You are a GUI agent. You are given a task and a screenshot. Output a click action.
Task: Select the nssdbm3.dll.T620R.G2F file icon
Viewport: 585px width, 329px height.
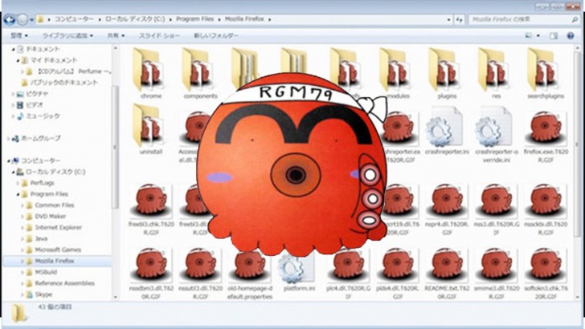pyautogui.click(x=150, y=265)
